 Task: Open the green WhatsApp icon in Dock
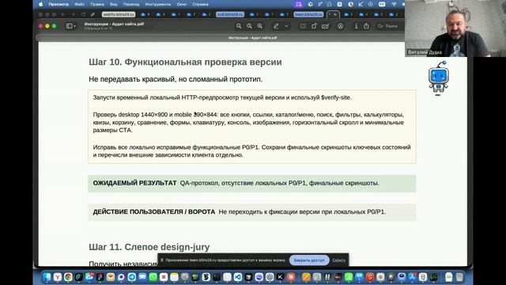click(x=153, y=277)
